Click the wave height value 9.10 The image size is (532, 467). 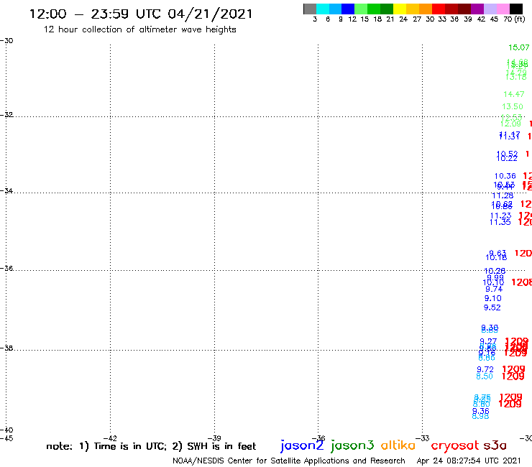coord(492,298)
